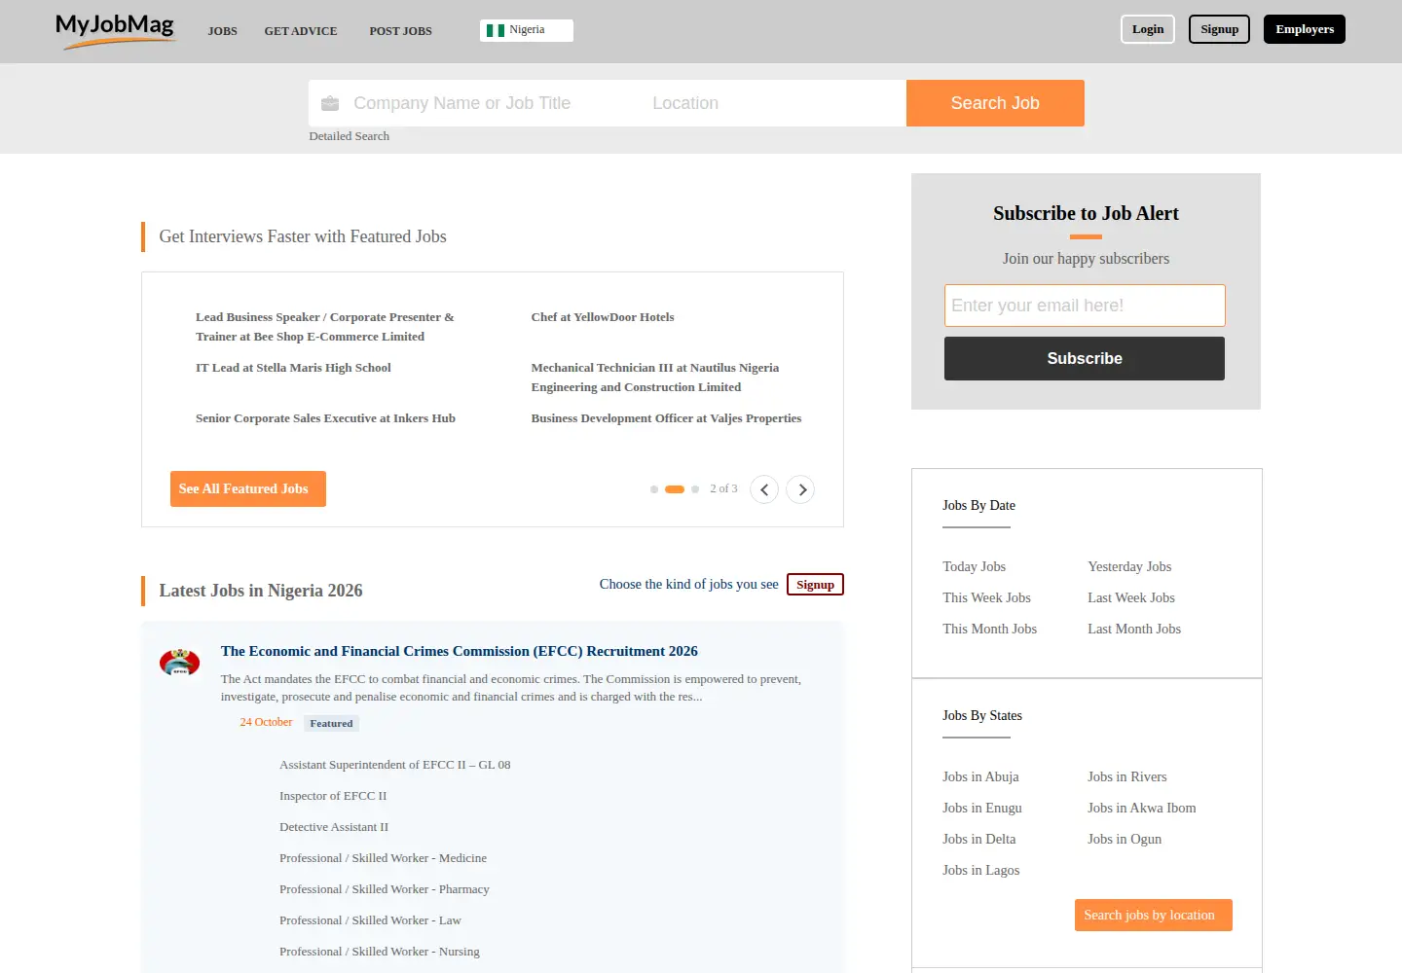Click Signup next to Choose the kind of jobs

coord(815,585)
